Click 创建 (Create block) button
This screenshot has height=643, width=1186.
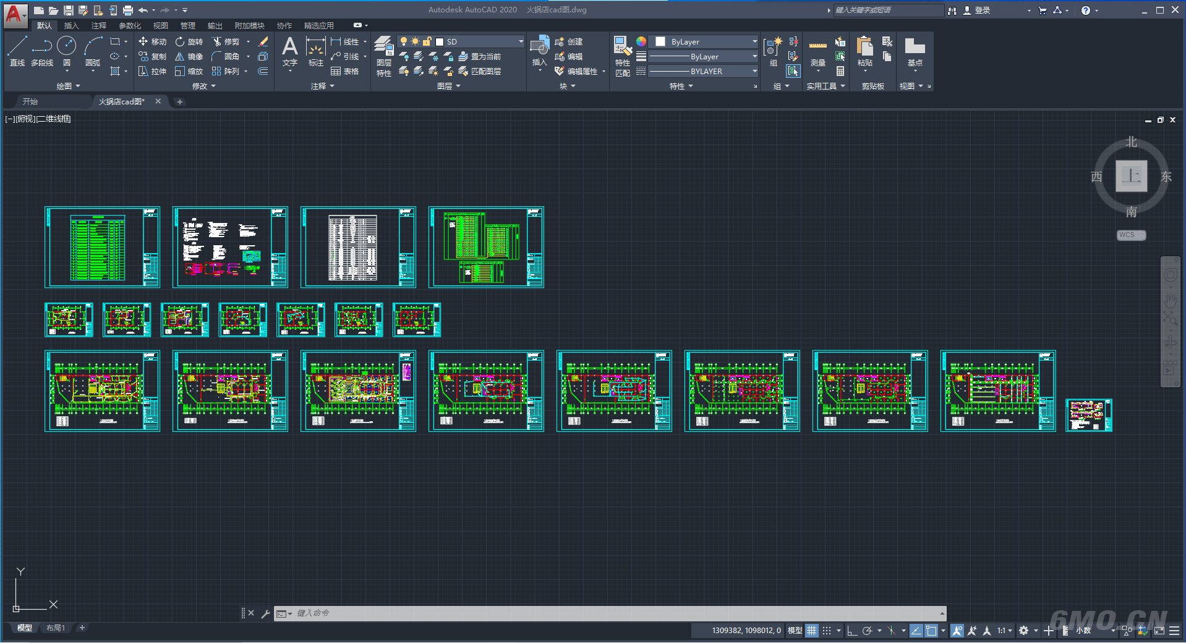(x=569, y=41)
